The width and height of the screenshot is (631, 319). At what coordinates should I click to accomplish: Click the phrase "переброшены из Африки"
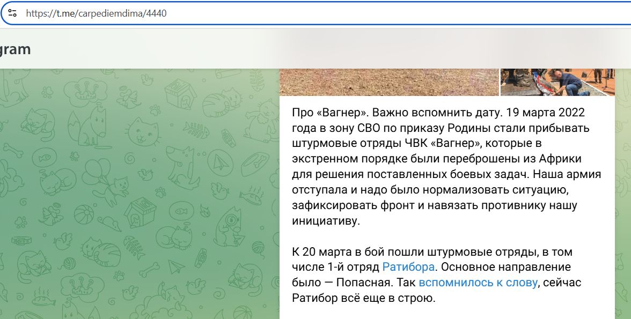512,159
